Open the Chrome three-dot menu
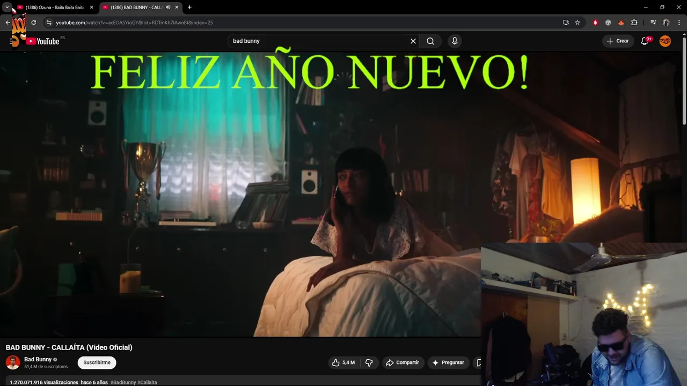This screenshot has width=687, height=386. [x=679, y=23]
